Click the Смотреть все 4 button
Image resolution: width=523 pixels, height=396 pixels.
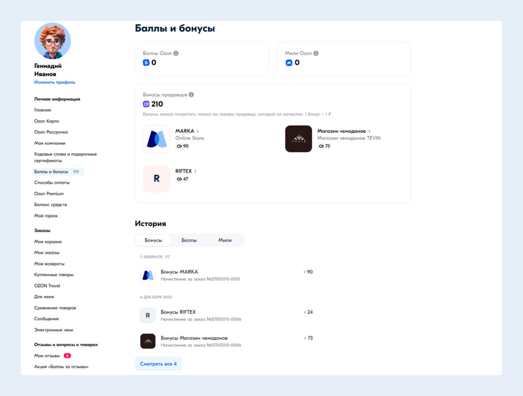[158, 364]
